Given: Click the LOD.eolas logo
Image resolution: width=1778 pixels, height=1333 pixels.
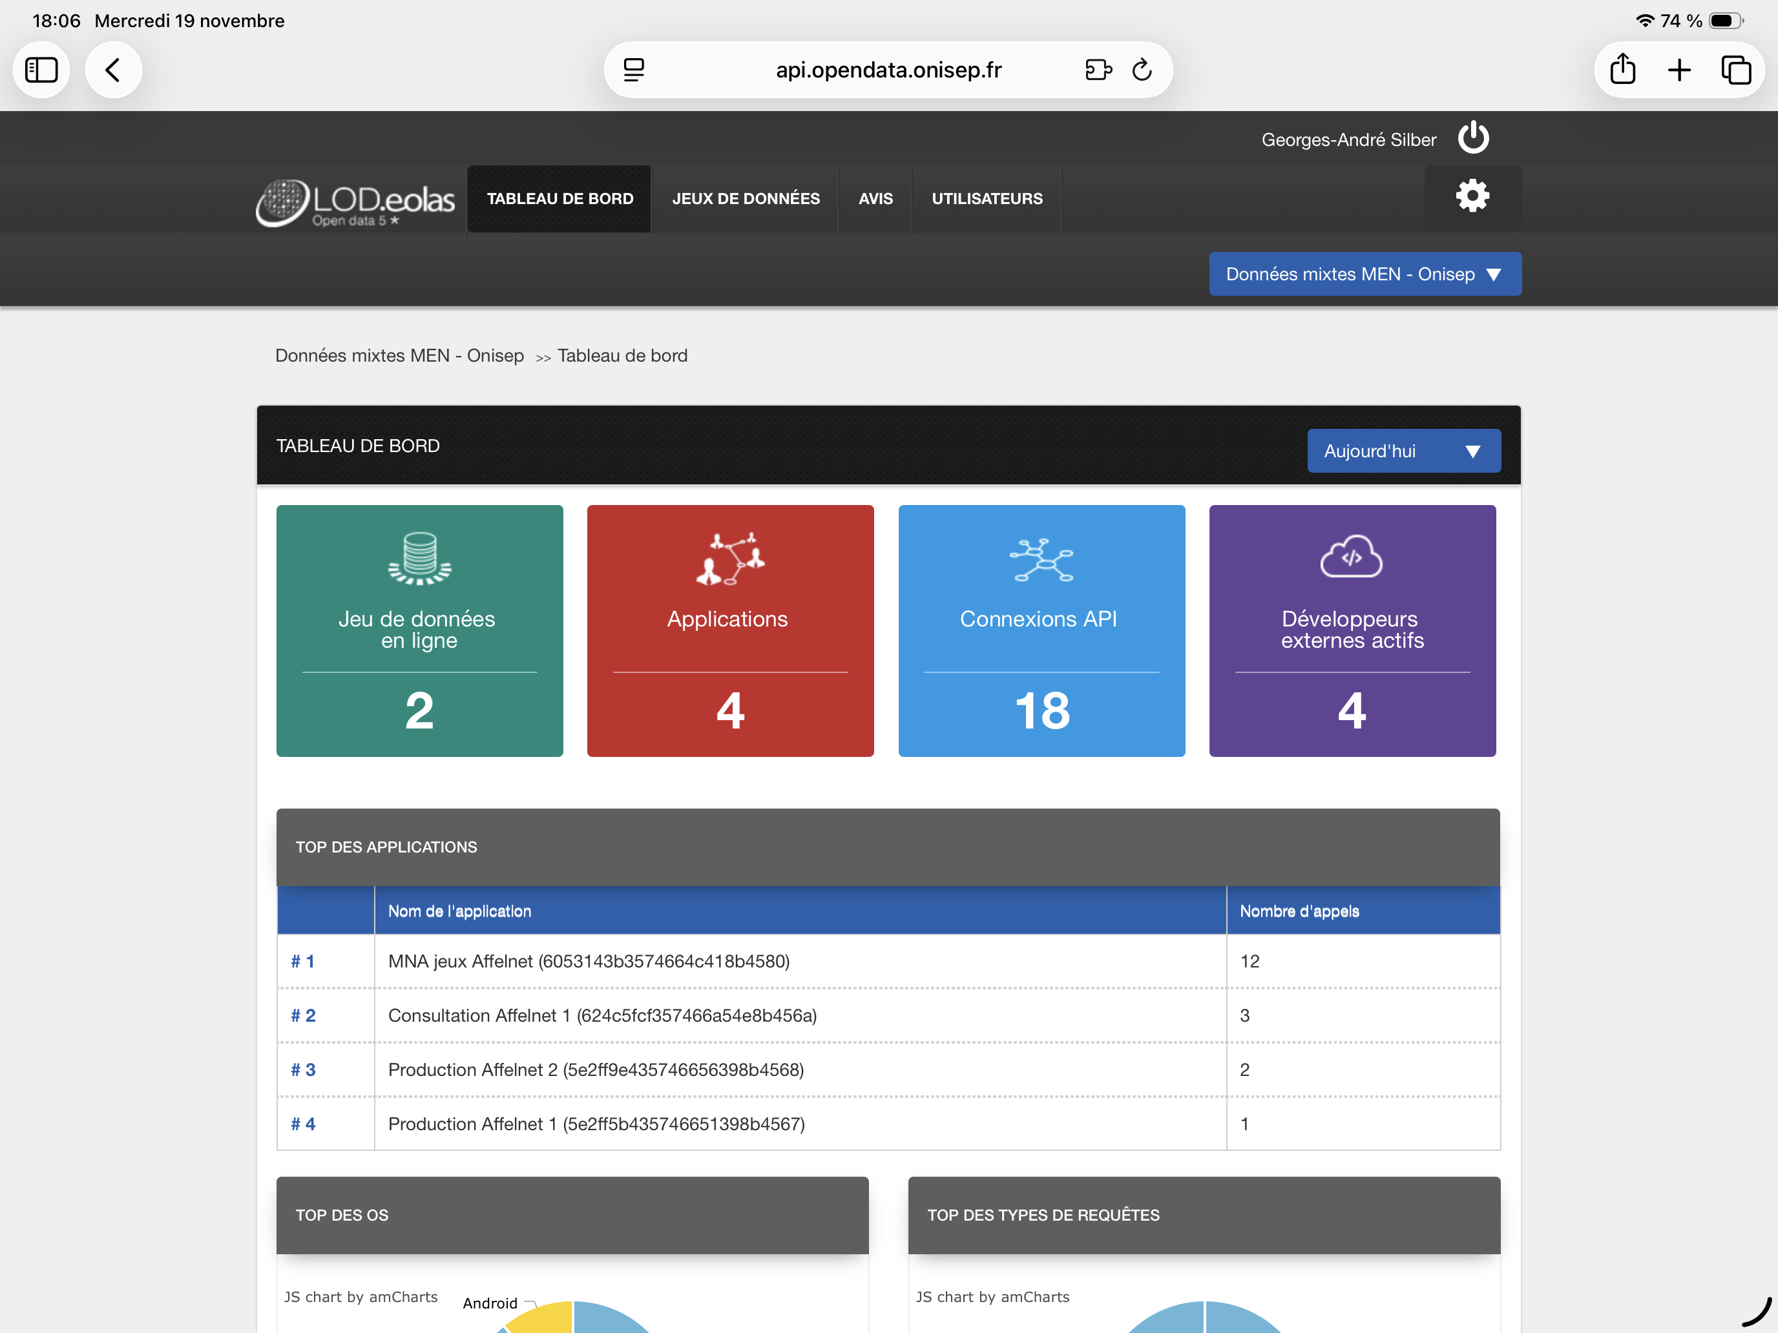Looking at the screenshot, I should tap(356, 201).
